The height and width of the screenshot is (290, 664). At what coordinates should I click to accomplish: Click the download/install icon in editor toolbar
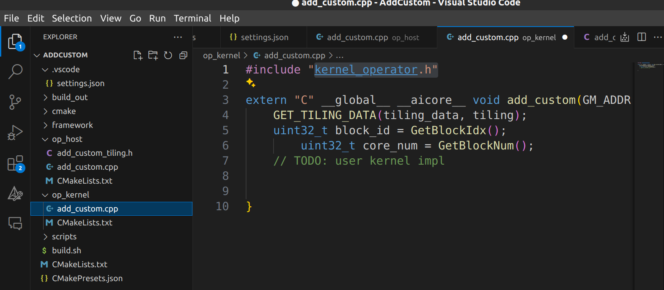click(625, 37)
